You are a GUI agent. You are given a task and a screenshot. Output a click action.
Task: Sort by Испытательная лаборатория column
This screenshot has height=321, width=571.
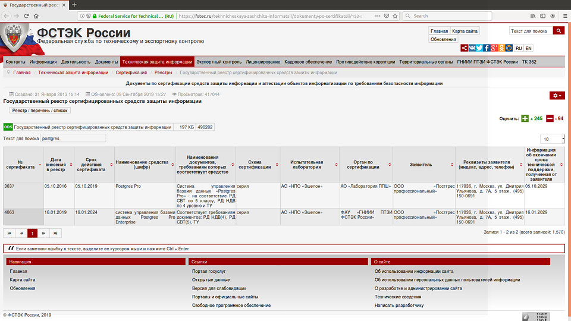(x=309, y=165)
